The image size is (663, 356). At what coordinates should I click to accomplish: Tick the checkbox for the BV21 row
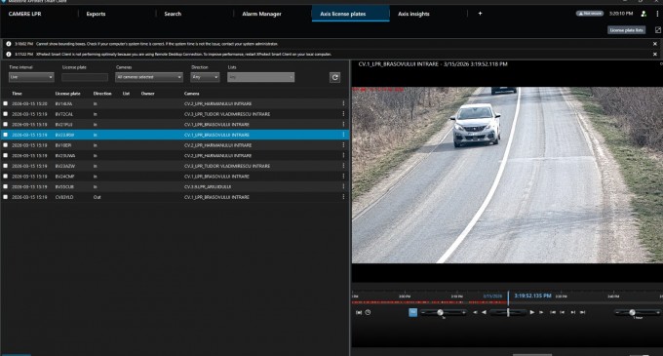coord(6,124)
